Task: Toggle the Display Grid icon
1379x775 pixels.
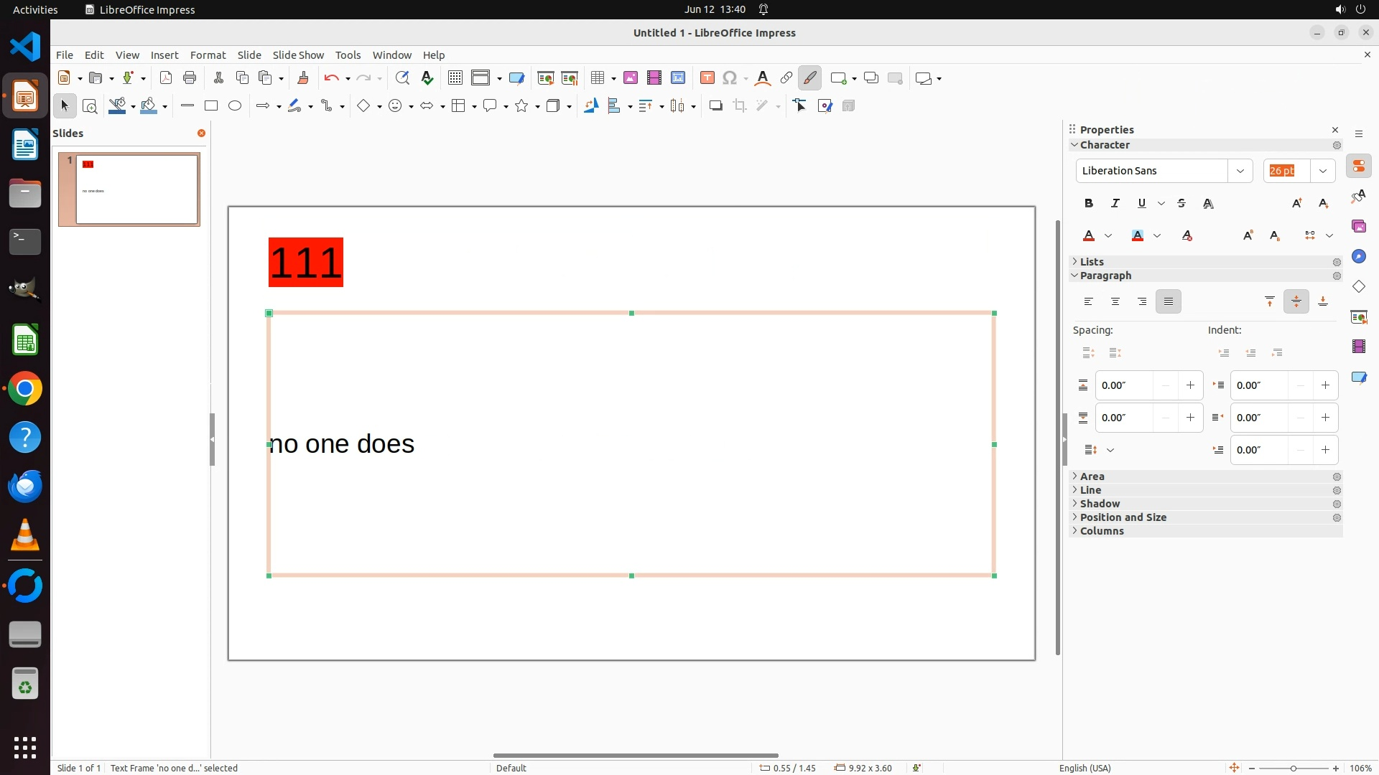Action: [x=455, y=78]
